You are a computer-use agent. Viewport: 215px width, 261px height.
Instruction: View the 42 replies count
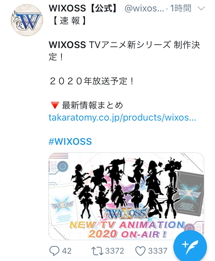point(67,251)
